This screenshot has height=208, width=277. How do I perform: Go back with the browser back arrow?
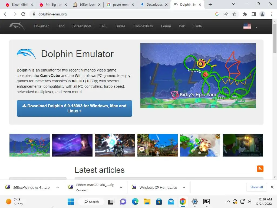click(x=6, y=14)
